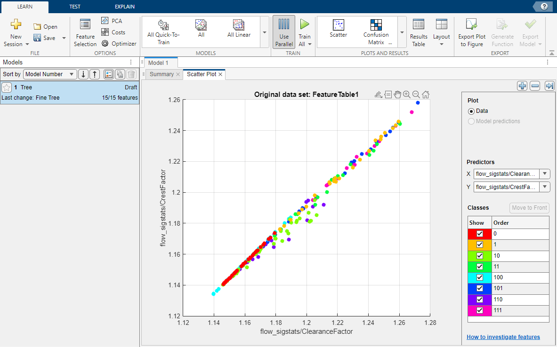Toggle the Use Parallel button
The height and width of the screenshot is (347, 557).
(x=284, y=32)
